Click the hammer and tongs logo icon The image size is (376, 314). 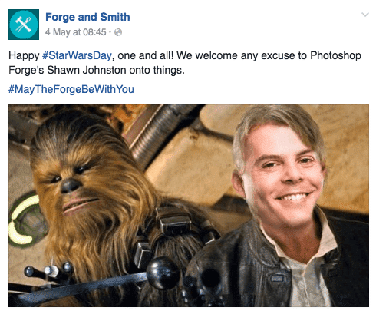point(24,25)
